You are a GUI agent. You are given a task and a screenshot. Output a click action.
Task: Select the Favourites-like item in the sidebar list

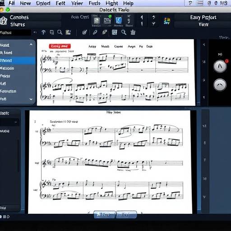pos(18,91)
